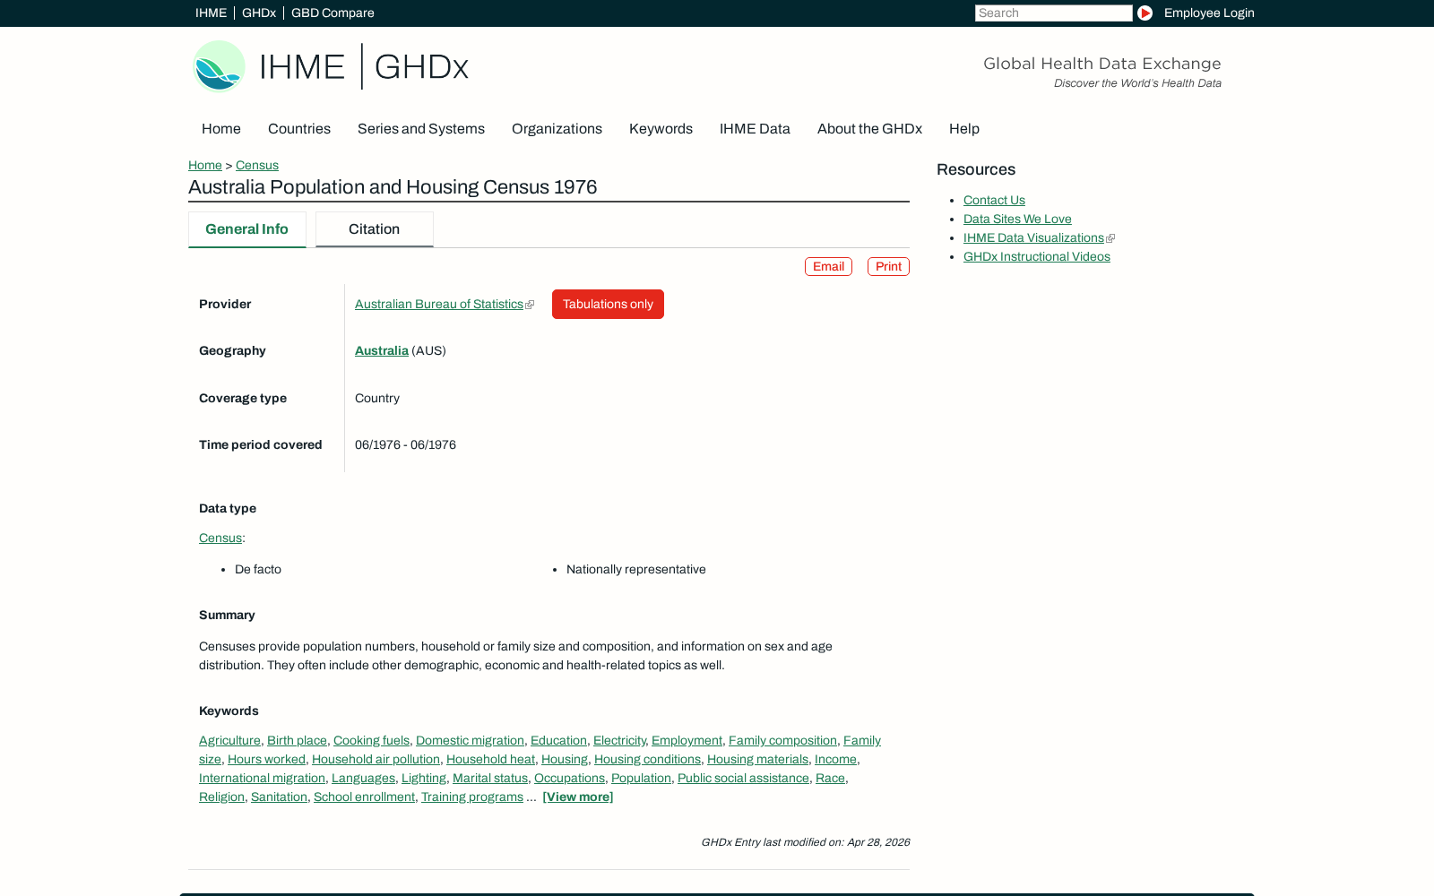Open the Series and Systems menu
Screen dimensions: 1434x896
click(421, 129)
